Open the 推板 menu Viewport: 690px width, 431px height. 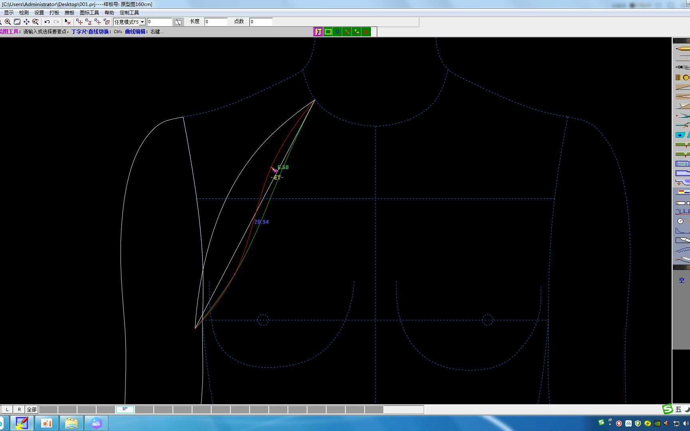click(69, 13)
